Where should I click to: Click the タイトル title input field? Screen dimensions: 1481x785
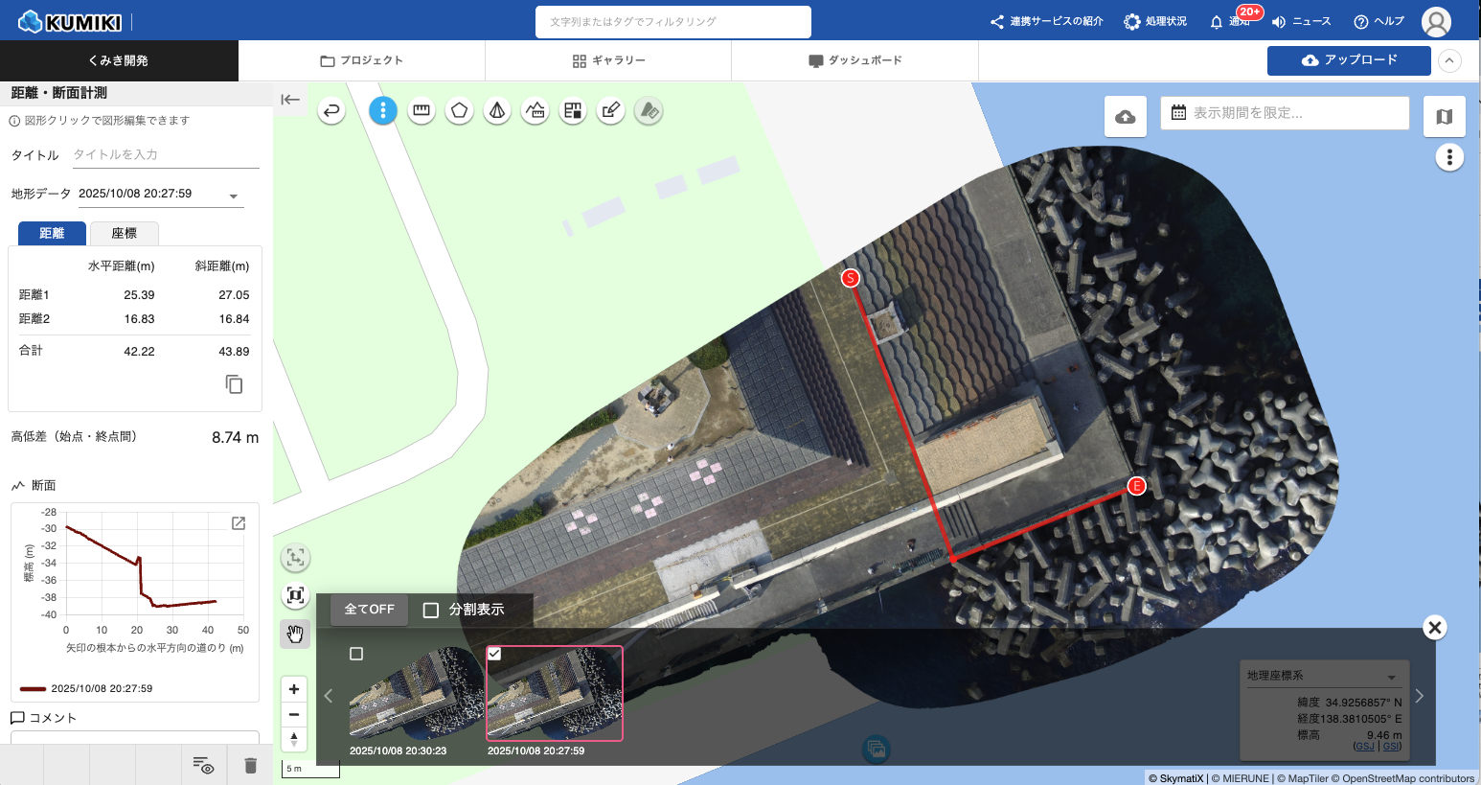(165, 154)
